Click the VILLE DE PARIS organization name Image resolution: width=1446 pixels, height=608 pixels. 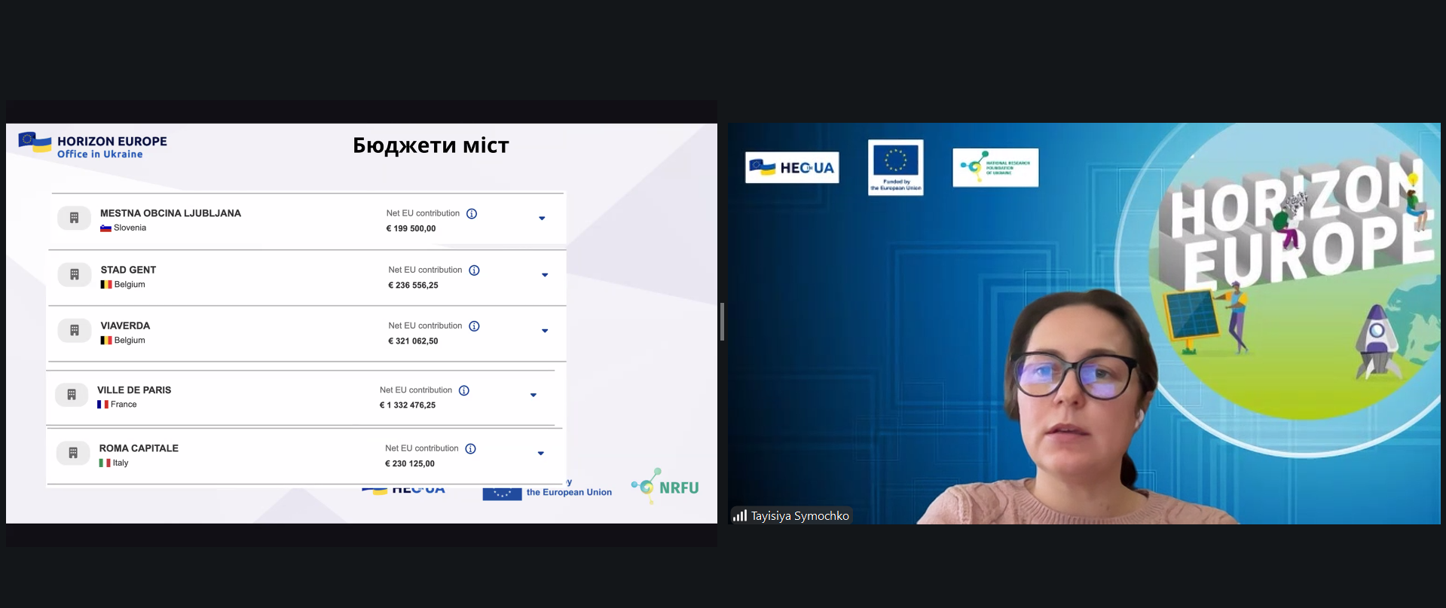134,390
